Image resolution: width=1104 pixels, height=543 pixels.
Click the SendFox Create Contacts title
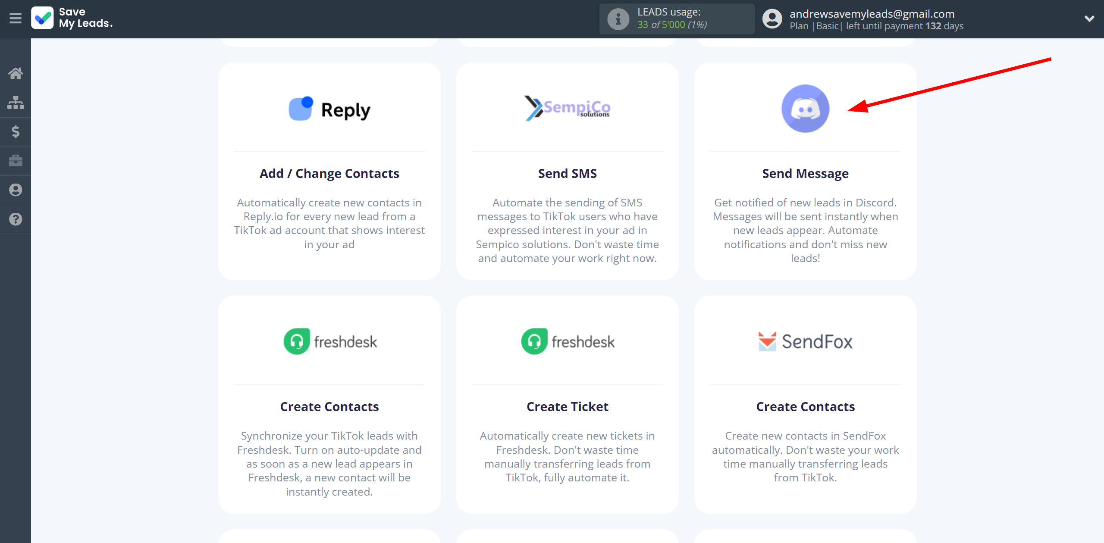pos(805,406)
